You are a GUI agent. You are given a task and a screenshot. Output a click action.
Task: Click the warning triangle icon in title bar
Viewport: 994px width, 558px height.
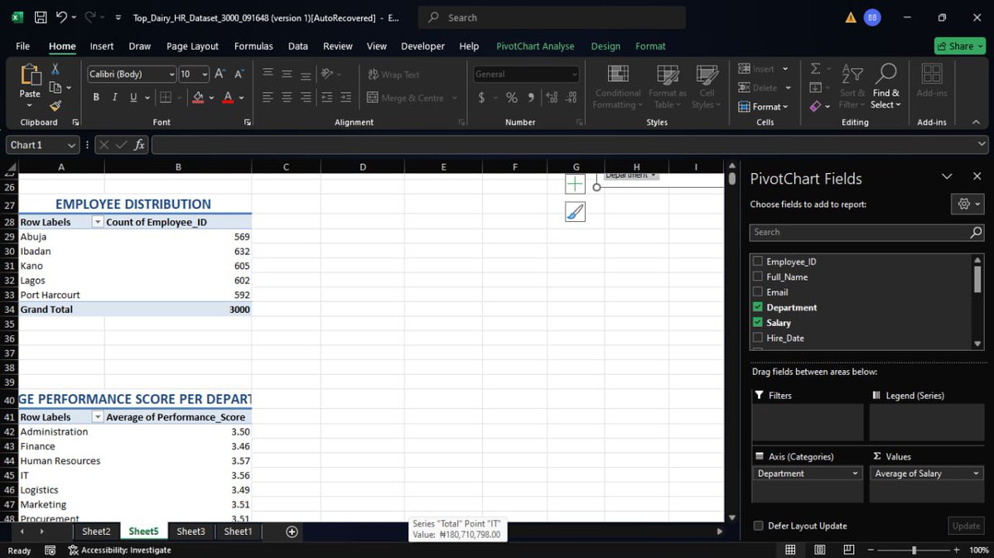click(x=851, y=17)
